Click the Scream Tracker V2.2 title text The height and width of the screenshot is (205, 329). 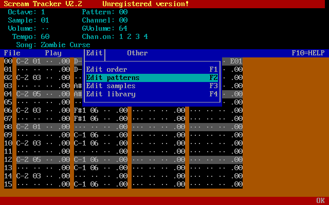[43, 4]
